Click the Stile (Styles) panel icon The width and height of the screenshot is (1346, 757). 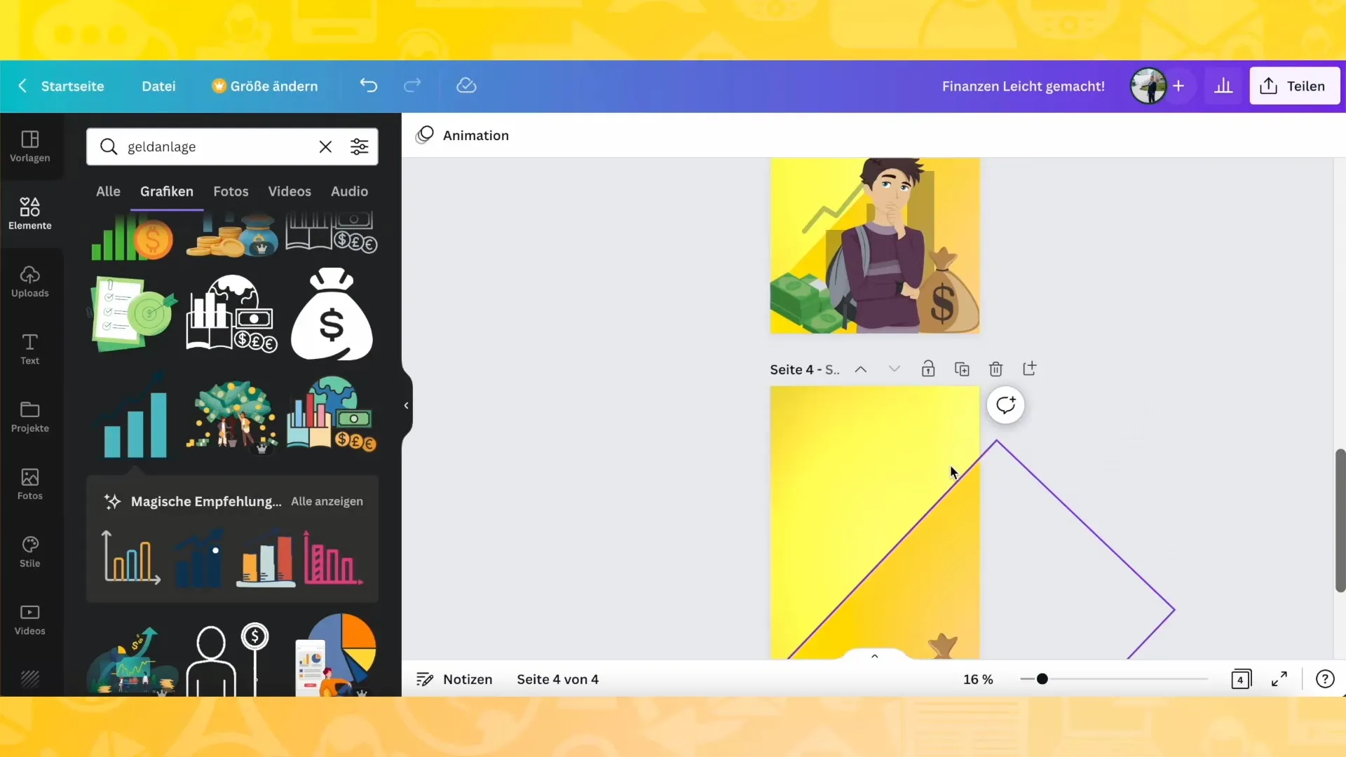click(x=29, y=552)
